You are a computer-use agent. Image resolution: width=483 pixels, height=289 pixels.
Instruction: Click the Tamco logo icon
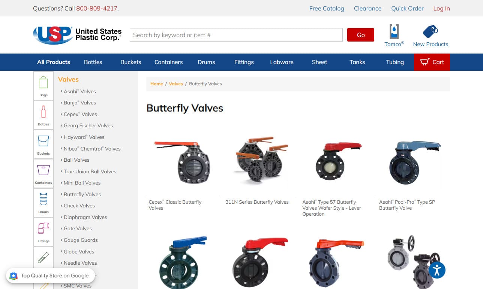394,32
